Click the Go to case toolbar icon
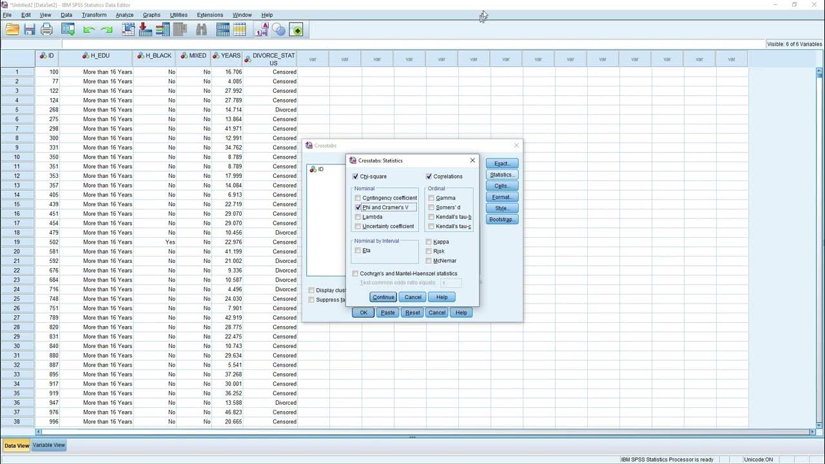Image resolution: width=825 pixels, height=464 pixels. tap(128, 29)
